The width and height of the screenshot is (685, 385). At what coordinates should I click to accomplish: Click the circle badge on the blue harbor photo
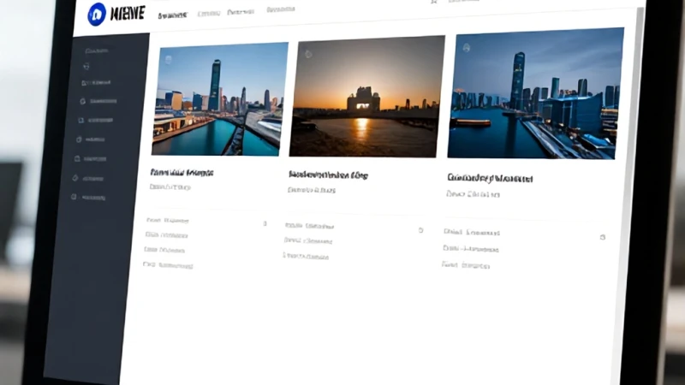tap(466, 48)
